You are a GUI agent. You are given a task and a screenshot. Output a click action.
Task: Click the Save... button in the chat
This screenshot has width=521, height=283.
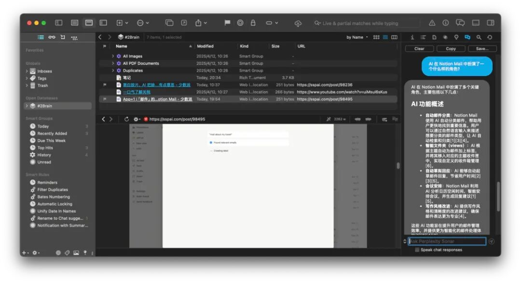click(482, 49)
